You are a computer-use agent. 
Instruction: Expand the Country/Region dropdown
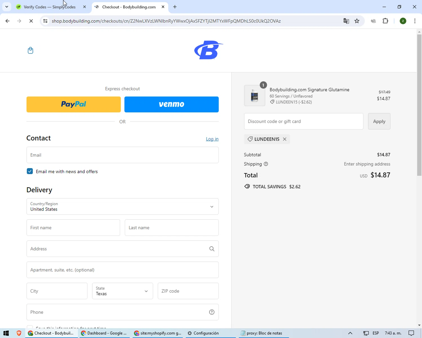click(122, 206)
